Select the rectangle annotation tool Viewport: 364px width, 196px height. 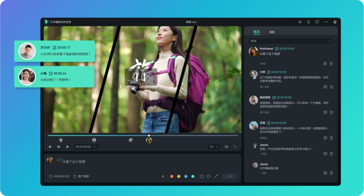(202, 176)
